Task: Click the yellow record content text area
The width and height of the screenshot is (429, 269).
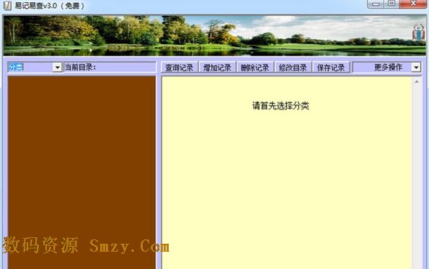Action: [287, 172]
